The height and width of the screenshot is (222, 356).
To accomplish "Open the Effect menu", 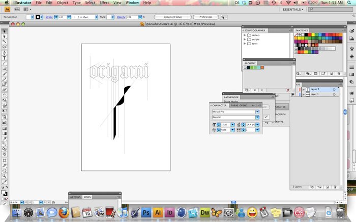I will point(104,3).
